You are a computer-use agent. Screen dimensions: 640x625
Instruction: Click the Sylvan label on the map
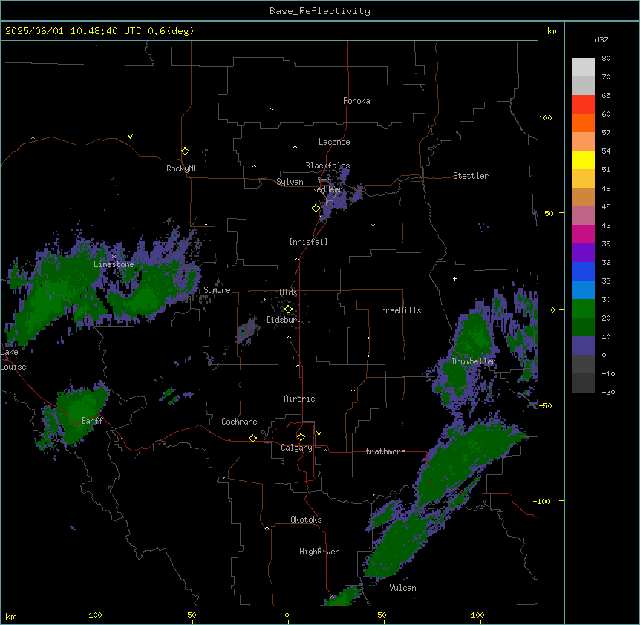point(290,182)
